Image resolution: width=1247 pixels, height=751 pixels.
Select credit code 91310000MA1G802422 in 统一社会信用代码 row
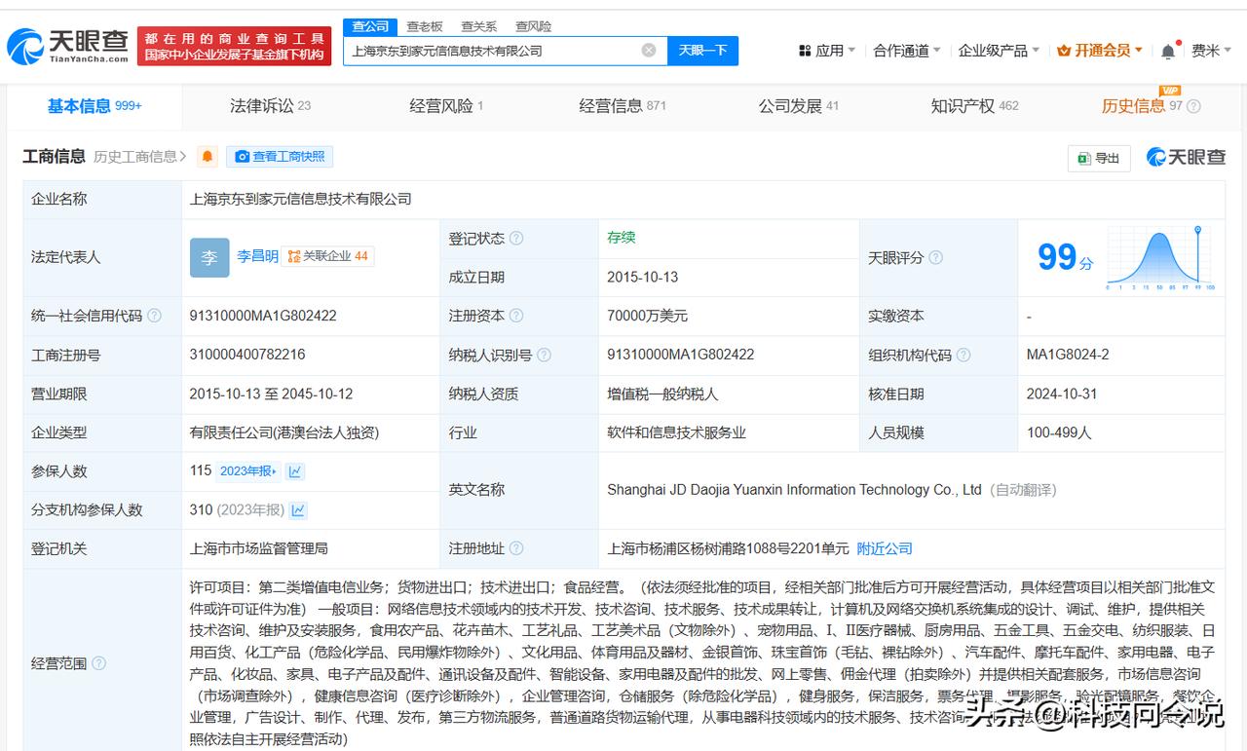263,316
